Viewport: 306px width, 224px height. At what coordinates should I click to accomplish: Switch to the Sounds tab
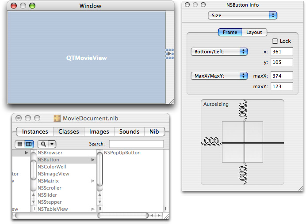129,132
